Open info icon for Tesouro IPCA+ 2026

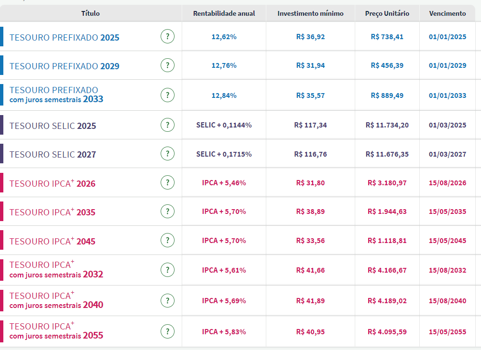click(167, 182)
